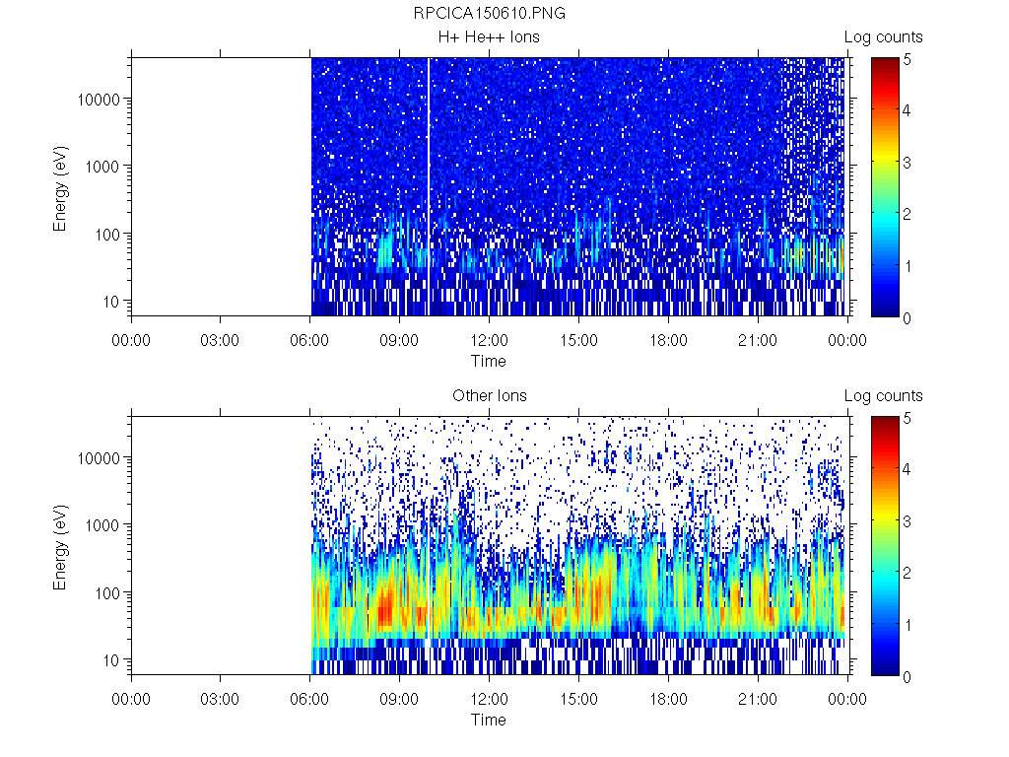
Task: Click the 10 energy tick on H+ He++ plot
Action: point(111,302)
